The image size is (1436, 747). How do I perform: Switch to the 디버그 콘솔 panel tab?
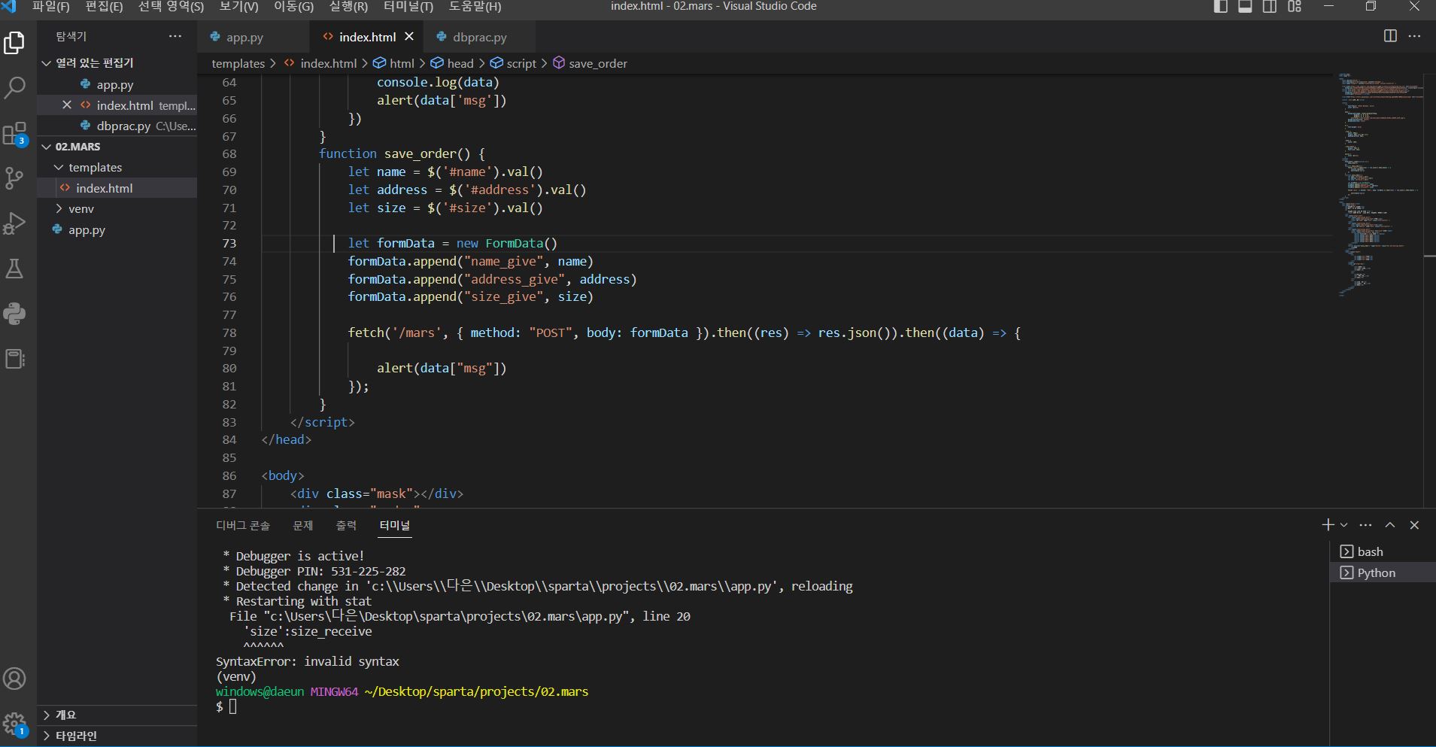pos(243,525)
